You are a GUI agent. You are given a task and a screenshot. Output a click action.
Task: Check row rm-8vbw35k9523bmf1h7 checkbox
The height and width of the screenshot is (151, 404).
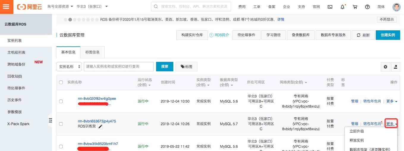tap(61, 147)
